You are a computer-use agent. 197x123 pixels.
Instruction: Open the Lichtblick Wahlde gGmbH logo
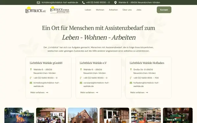(x=60, y=10)
